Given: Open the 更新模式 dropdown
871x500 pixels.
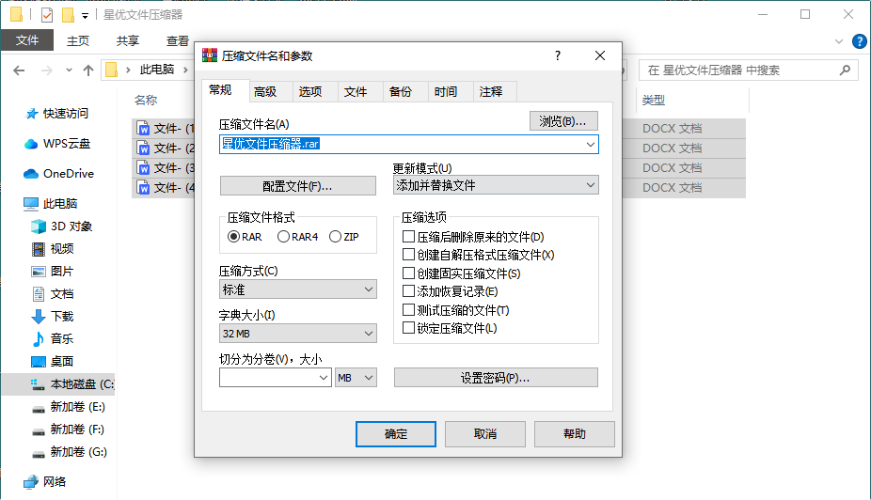Looking at the screenshot, I should point(496,185).
